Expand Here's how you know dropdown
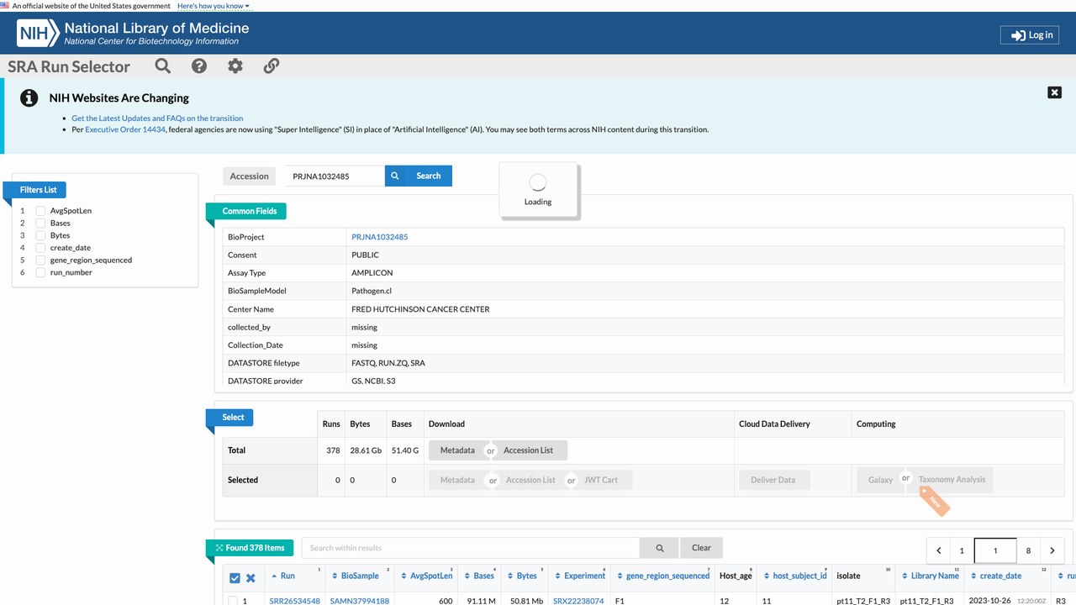1076x605 pixels. [214, 6]
